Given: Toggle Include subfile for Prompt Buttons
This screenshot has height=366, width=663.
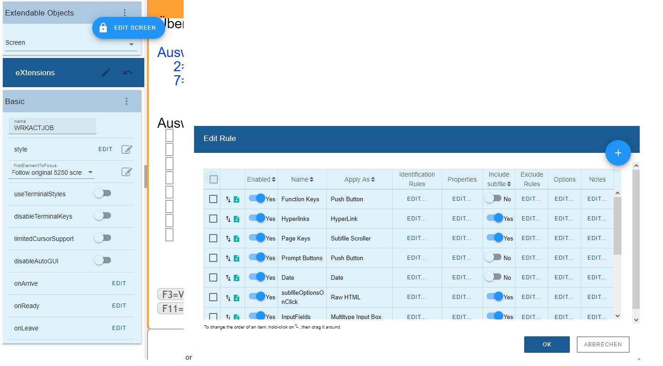Looking at the screenshot, I should [x=494, y=257].
